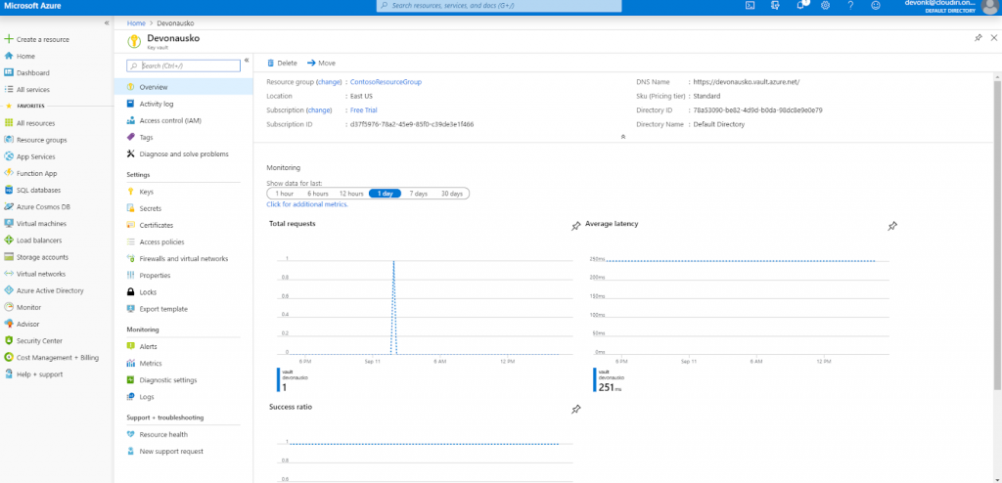Image resolution: width=1002 pixels, height=483 pixels.
Task: Open Free Trial subscription link
Action: tap(364, 110)
